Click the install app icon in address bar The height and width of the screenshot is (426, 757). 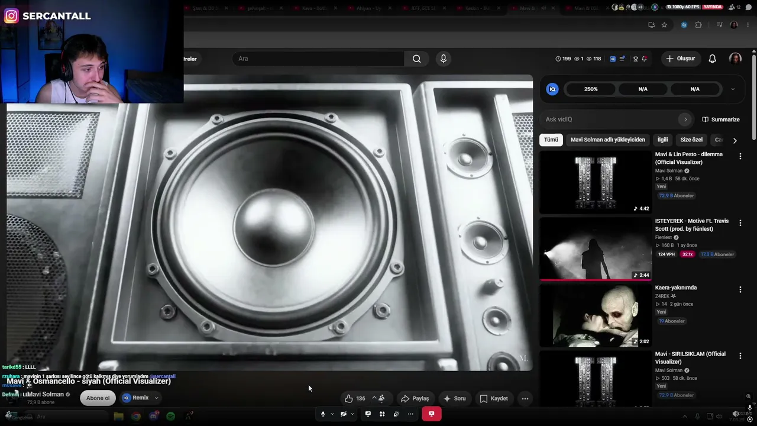(x=651, y=25)
